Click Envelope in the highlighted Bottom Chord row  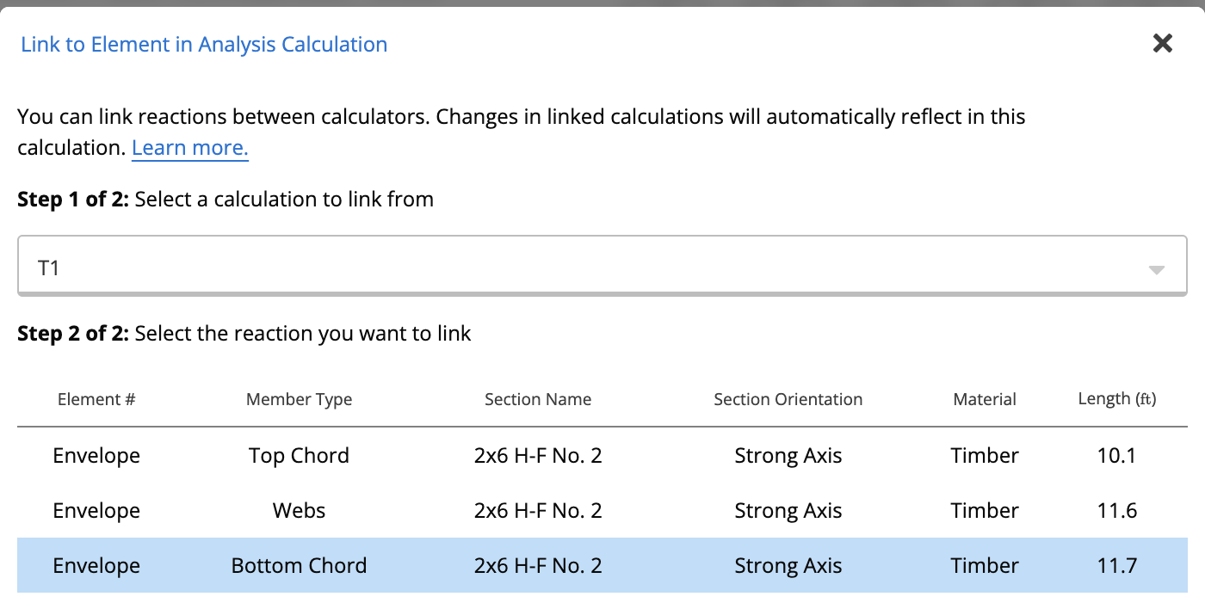(96, 566)
